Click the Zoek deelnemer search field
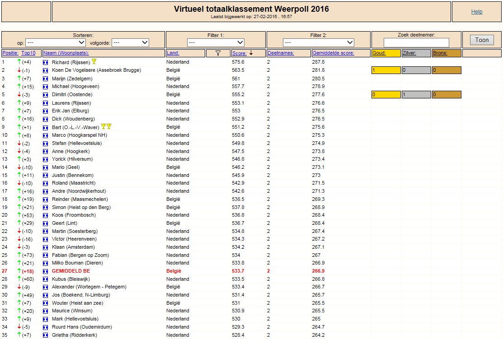Screen dimensions: 503x339 click(x=416, y=42)
